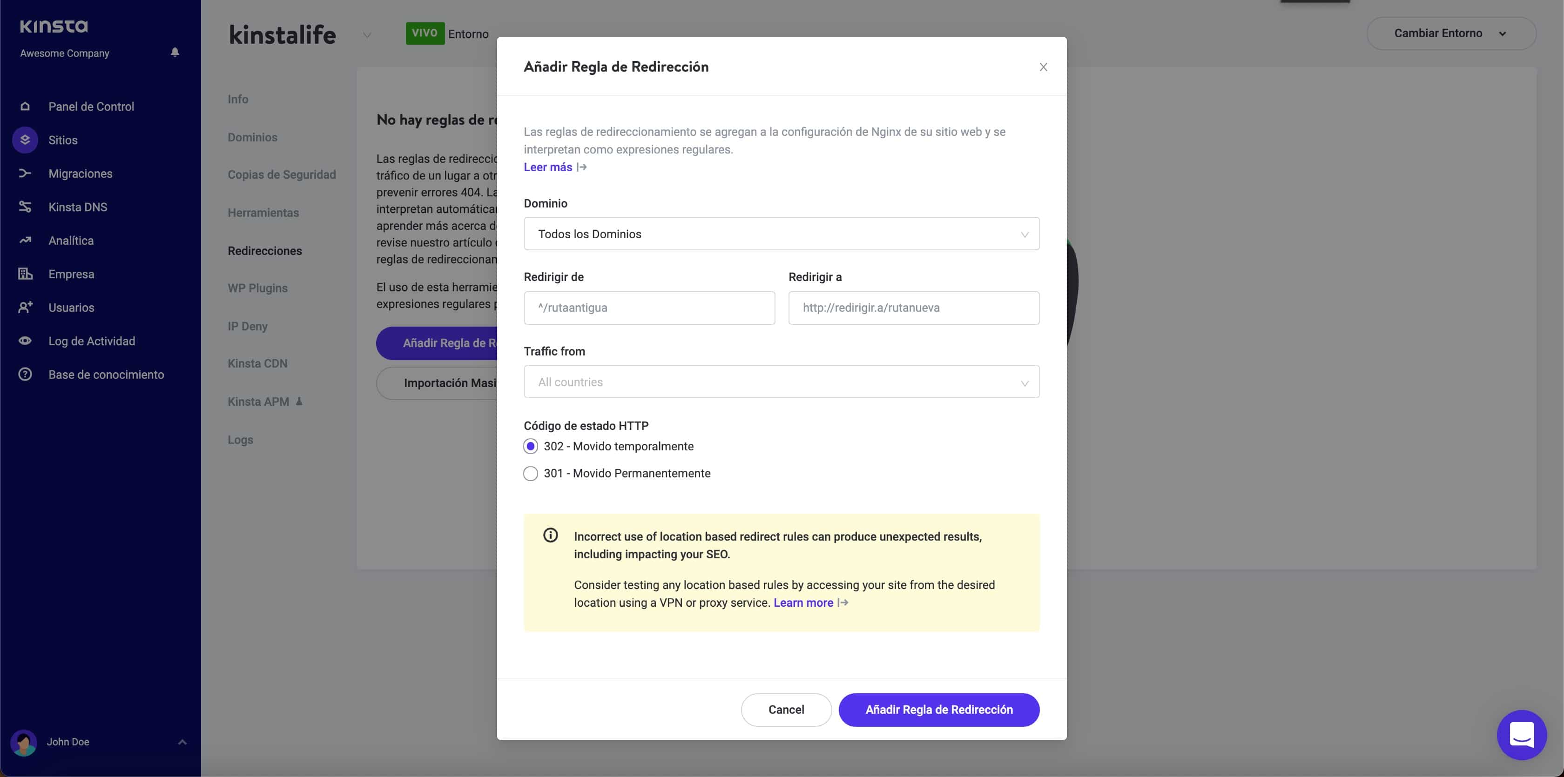The height and width of the screenshot is (777, 1564).
Task: Open the Cambiar Entorno dropdown
Action: [1452, 33]
